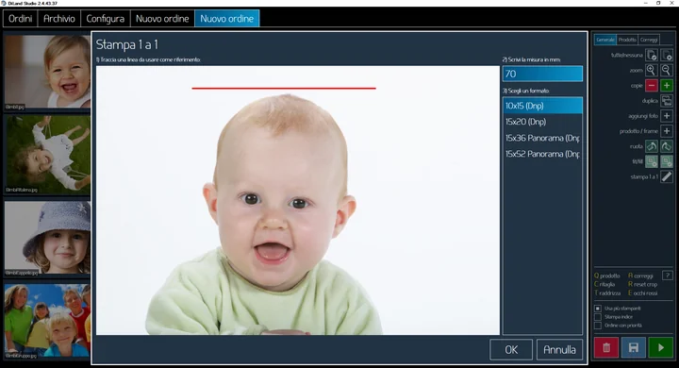Click the measurement field showing 70
The width and height of the screenshot is (679, 368).
[x=542, y=74]
